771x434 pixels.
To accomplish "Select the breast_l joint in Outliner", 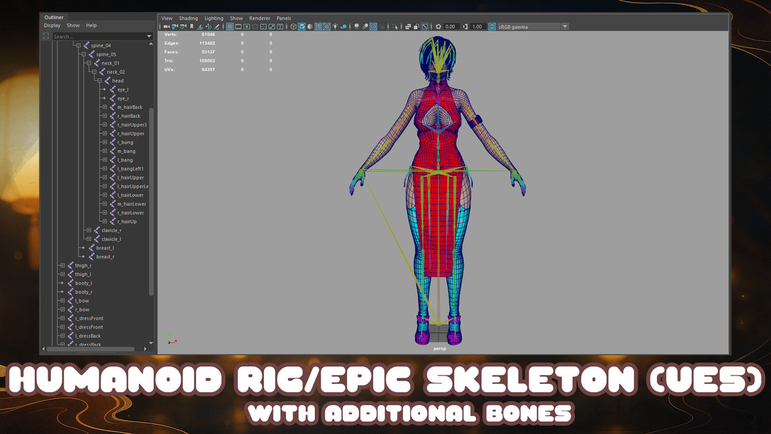I will coord(105,248).
